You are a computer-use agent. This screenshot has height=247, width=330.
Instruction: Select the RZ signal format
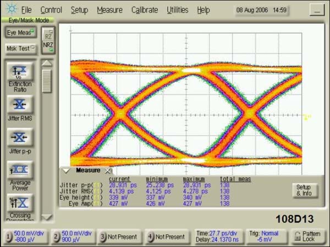[48, 34]
